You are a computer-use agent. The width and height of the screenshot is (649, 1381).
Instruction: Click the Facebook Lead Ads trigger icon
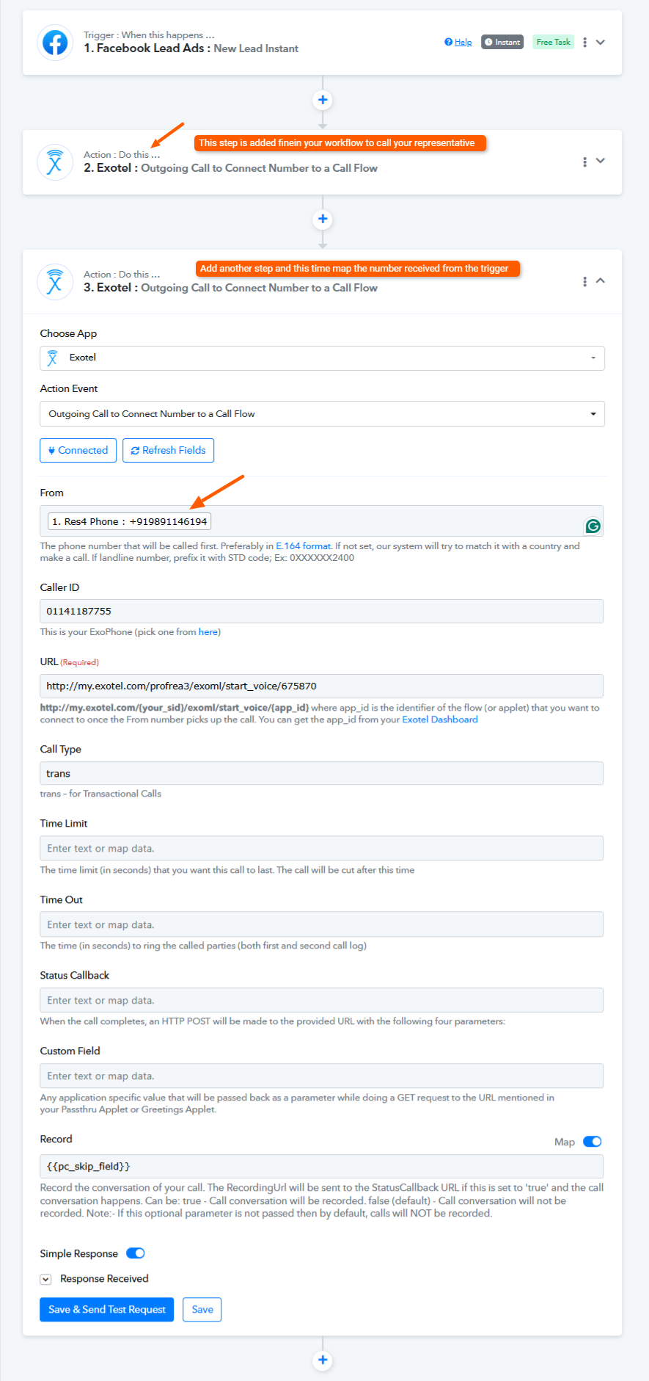(55, 43)
